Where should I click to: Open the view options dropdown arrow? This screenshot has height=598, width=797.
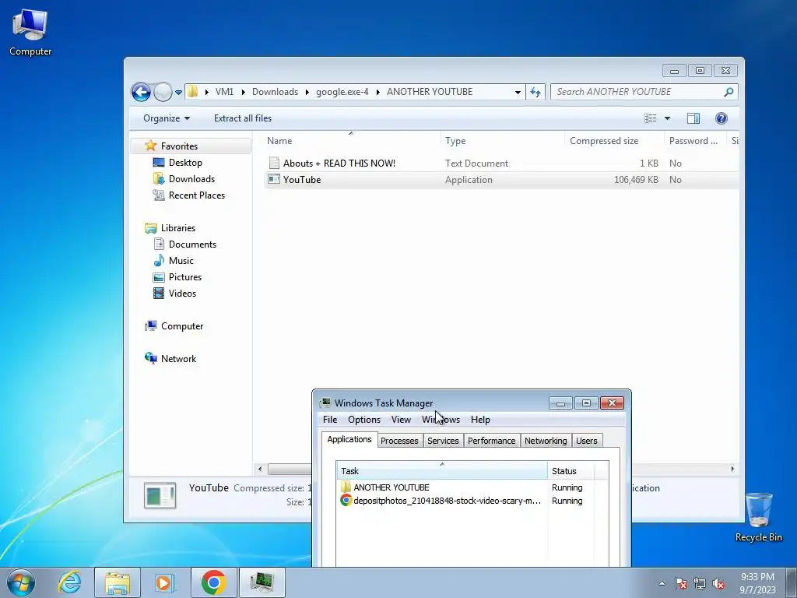tap(667, 118)
